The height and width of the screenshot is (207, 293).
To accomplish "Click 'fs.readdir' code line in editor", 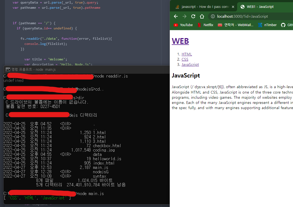I will [66, 39].
